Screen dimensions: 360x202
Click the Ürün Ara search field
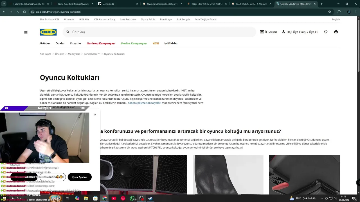point(159,32)
